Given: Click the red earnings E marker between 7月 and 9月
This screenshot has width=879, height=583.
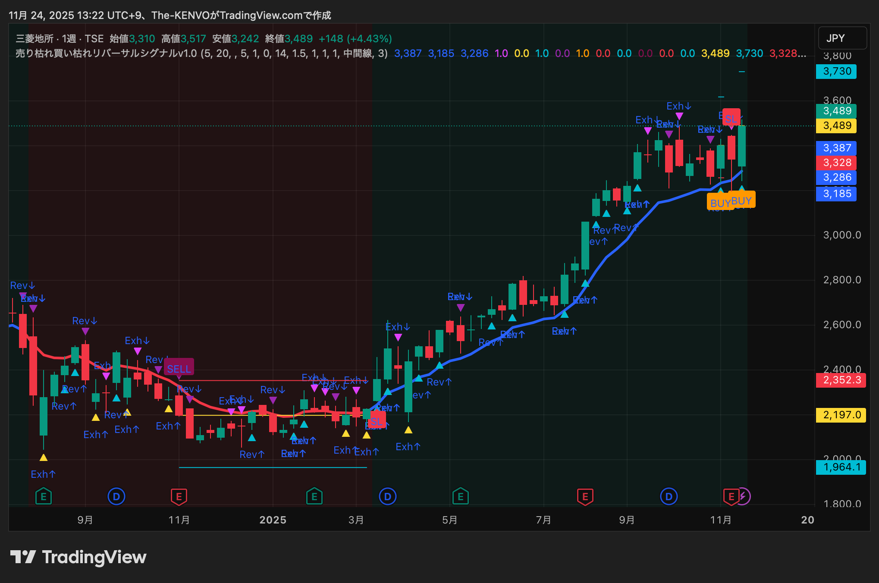Looking at the screenshot, I should click(585, 496).
